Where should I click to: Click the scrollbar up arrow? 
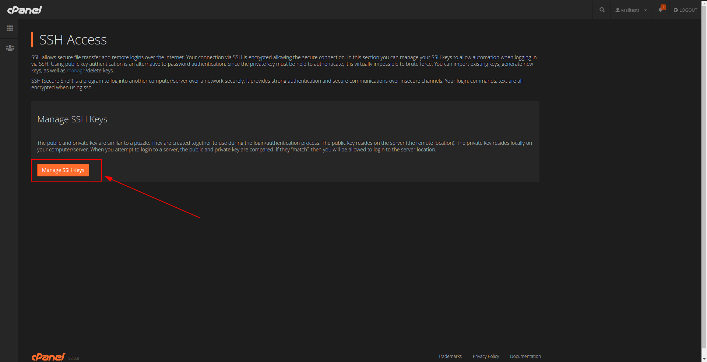(704, 3)
